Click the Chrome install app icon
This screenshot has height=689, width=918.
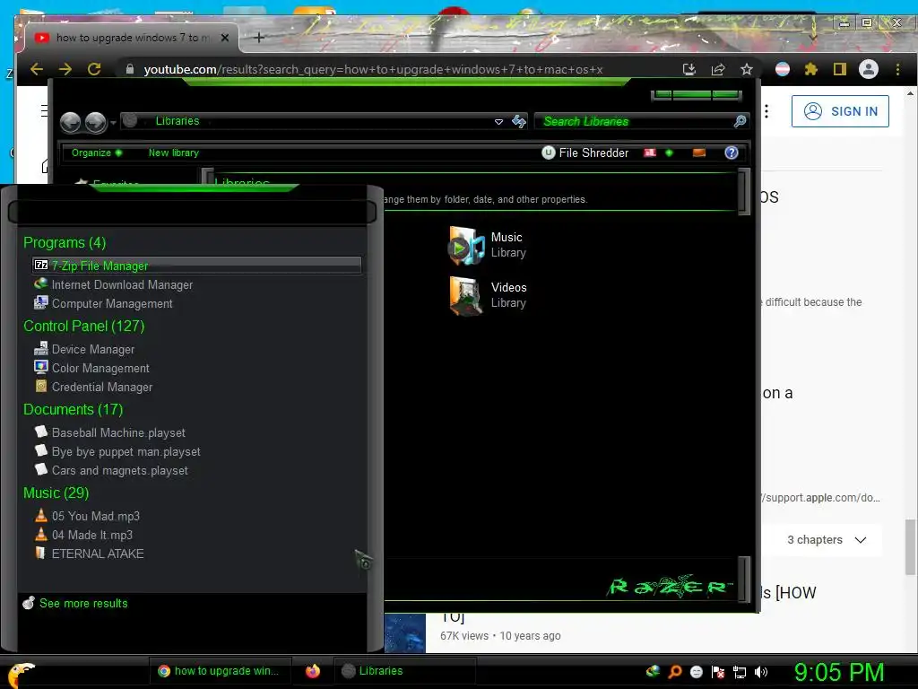click(x=689, y=69)
